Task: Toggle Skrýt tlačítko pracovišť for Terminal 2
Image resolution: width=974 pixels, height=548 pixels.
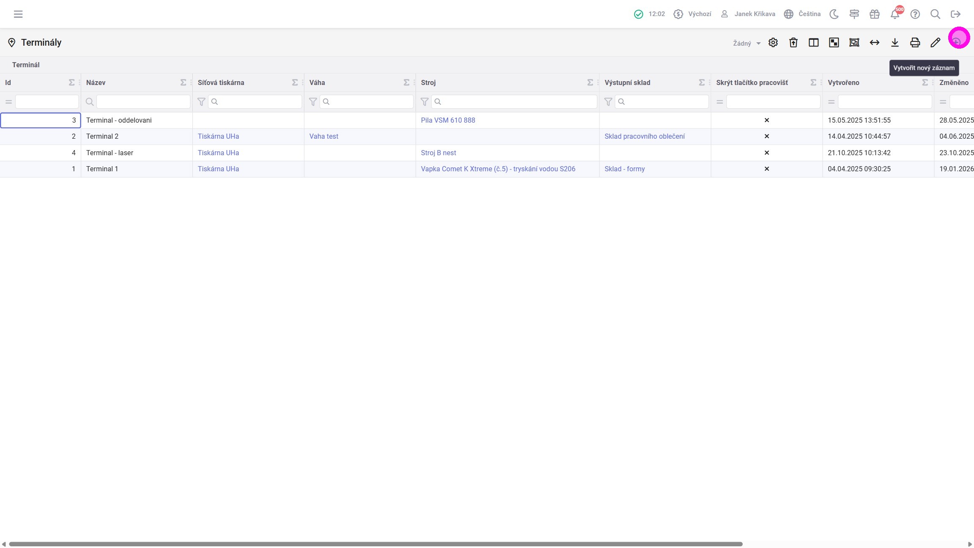Action: click(766, 136)
